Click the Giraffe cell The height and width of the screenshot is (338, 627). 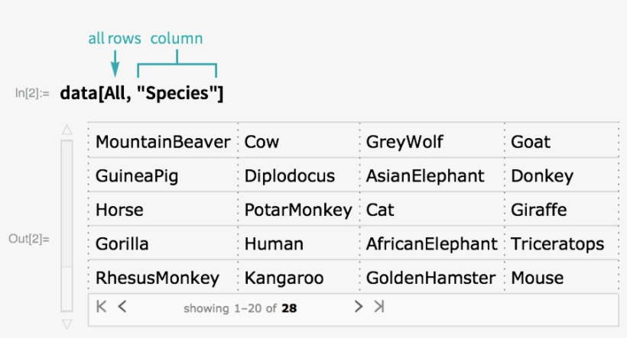(x=539, y=210)
